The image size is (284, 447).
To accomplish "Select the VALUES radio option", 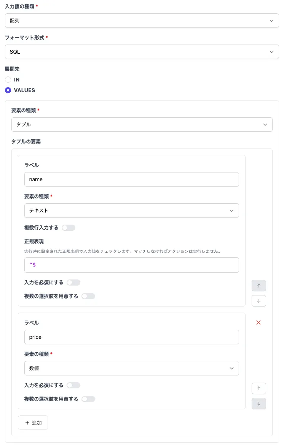I will click(8, 90).
